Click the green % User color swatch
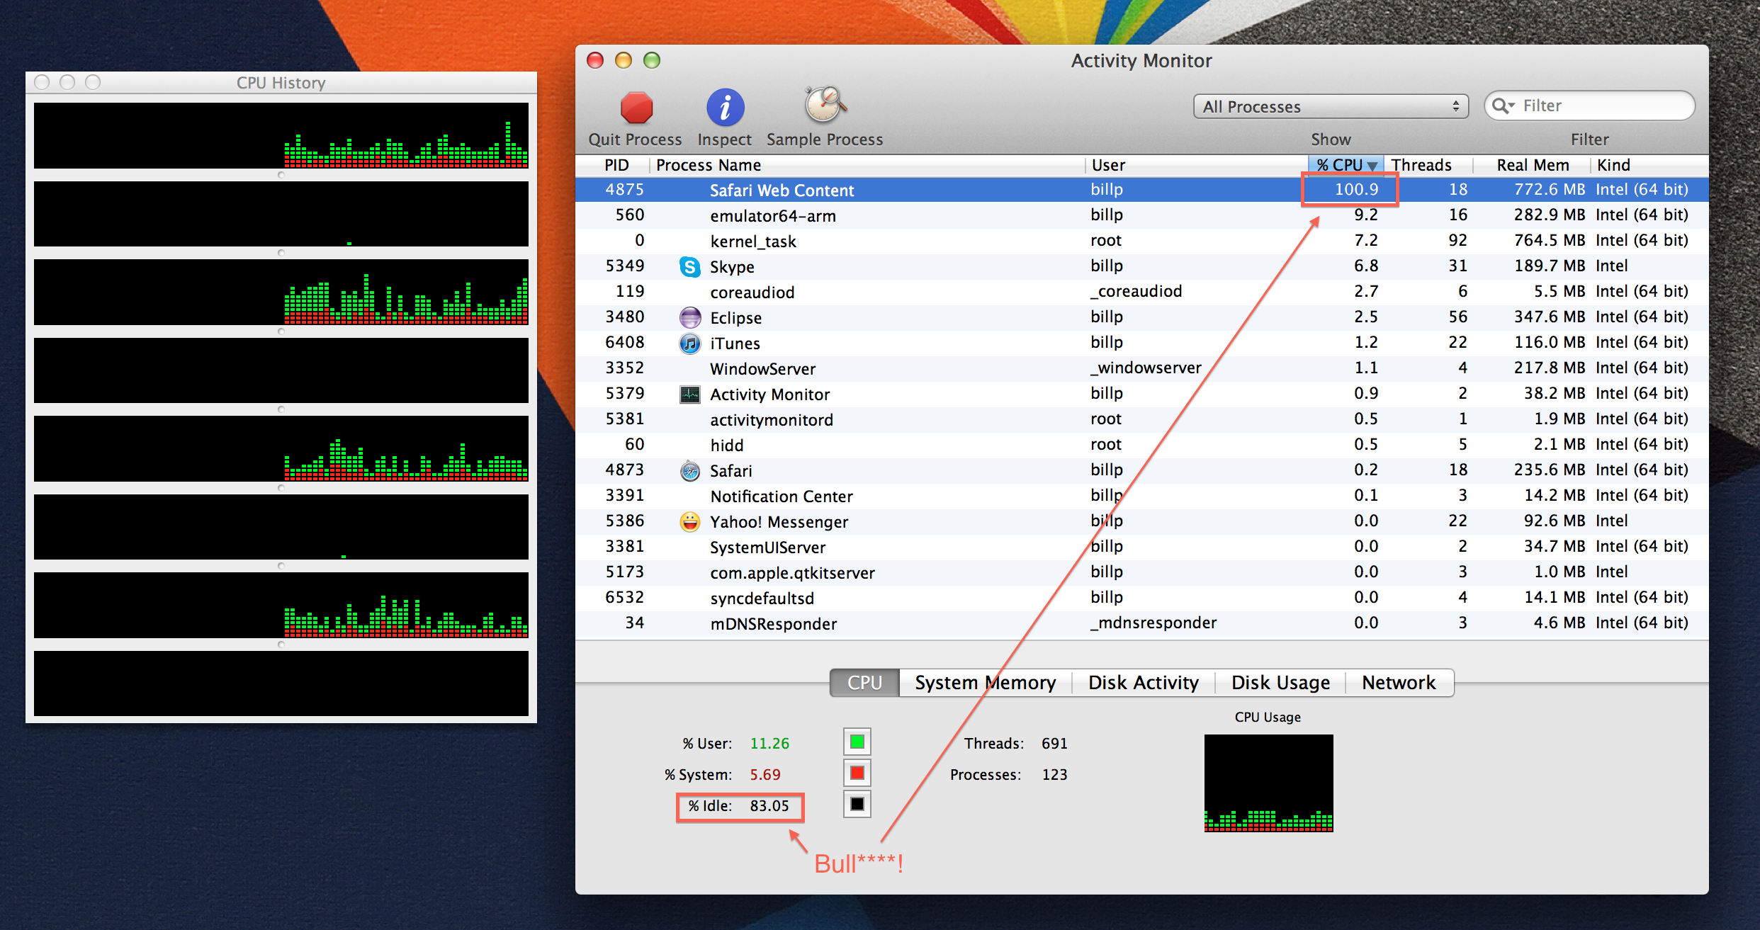Viewport: 1760px width, 930px height. click(x=857, y=742)
